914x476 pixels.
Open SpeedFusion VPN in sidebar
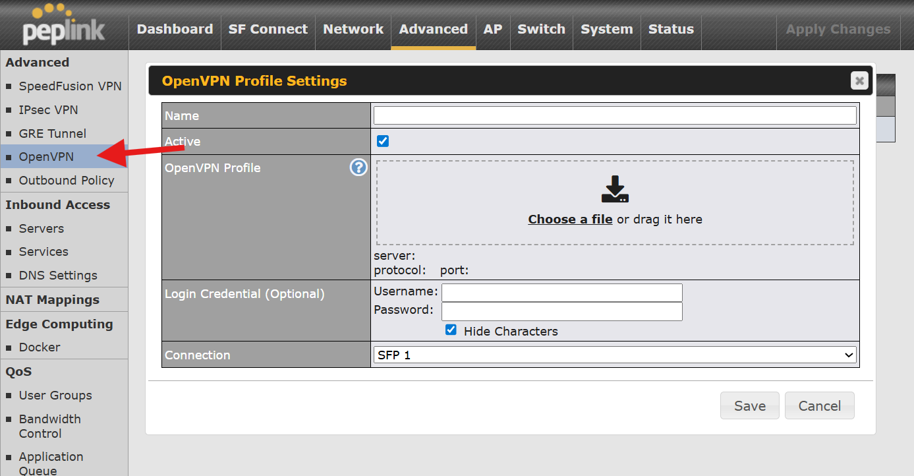coord(70,86)
